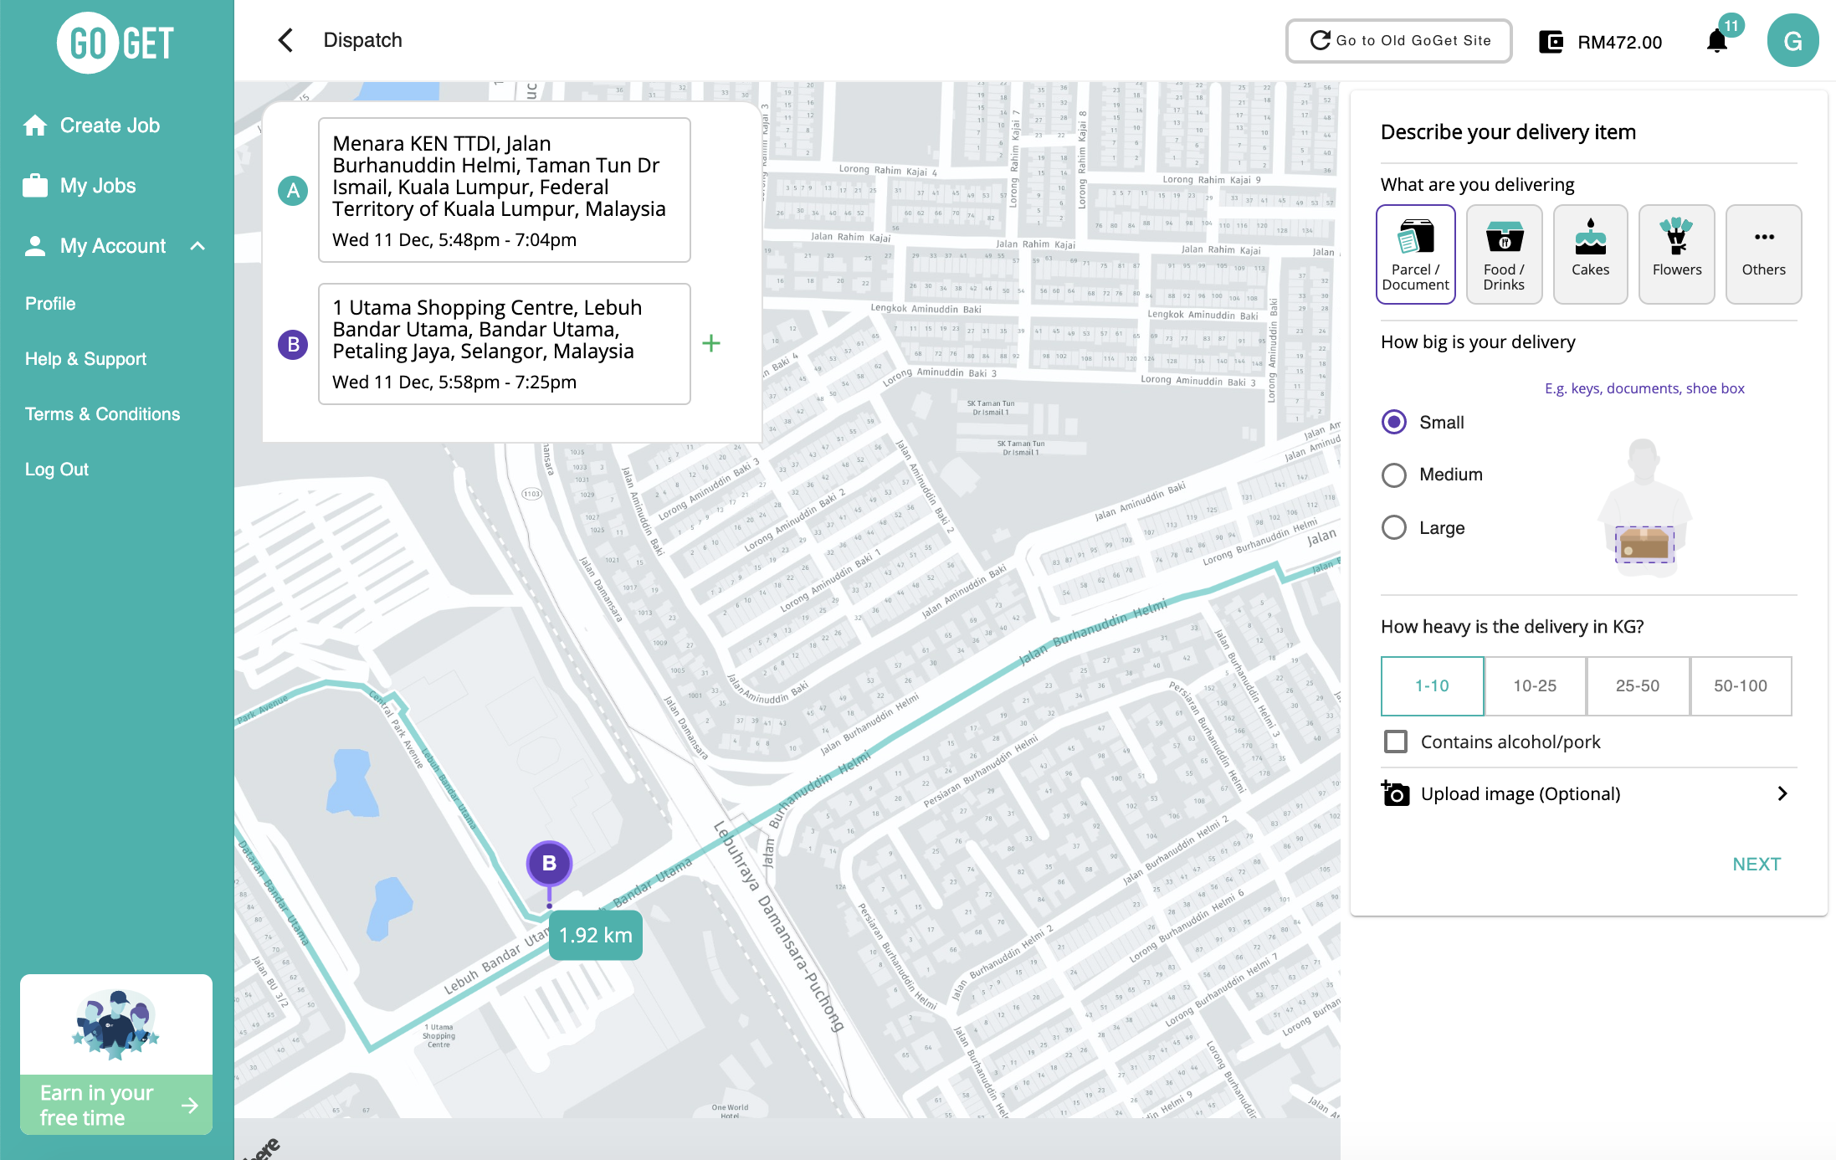
Task: Choose the Others delivery category
Action: (1762, 254)
